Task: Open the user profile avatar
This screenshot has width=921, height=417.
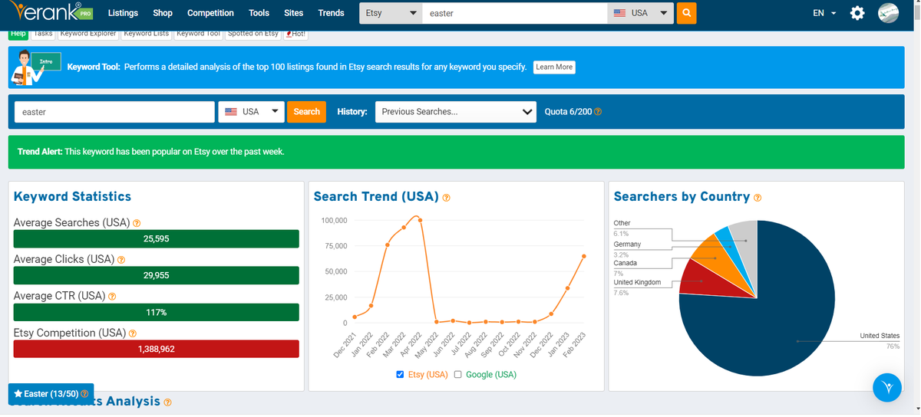Action: coord(889,13)
